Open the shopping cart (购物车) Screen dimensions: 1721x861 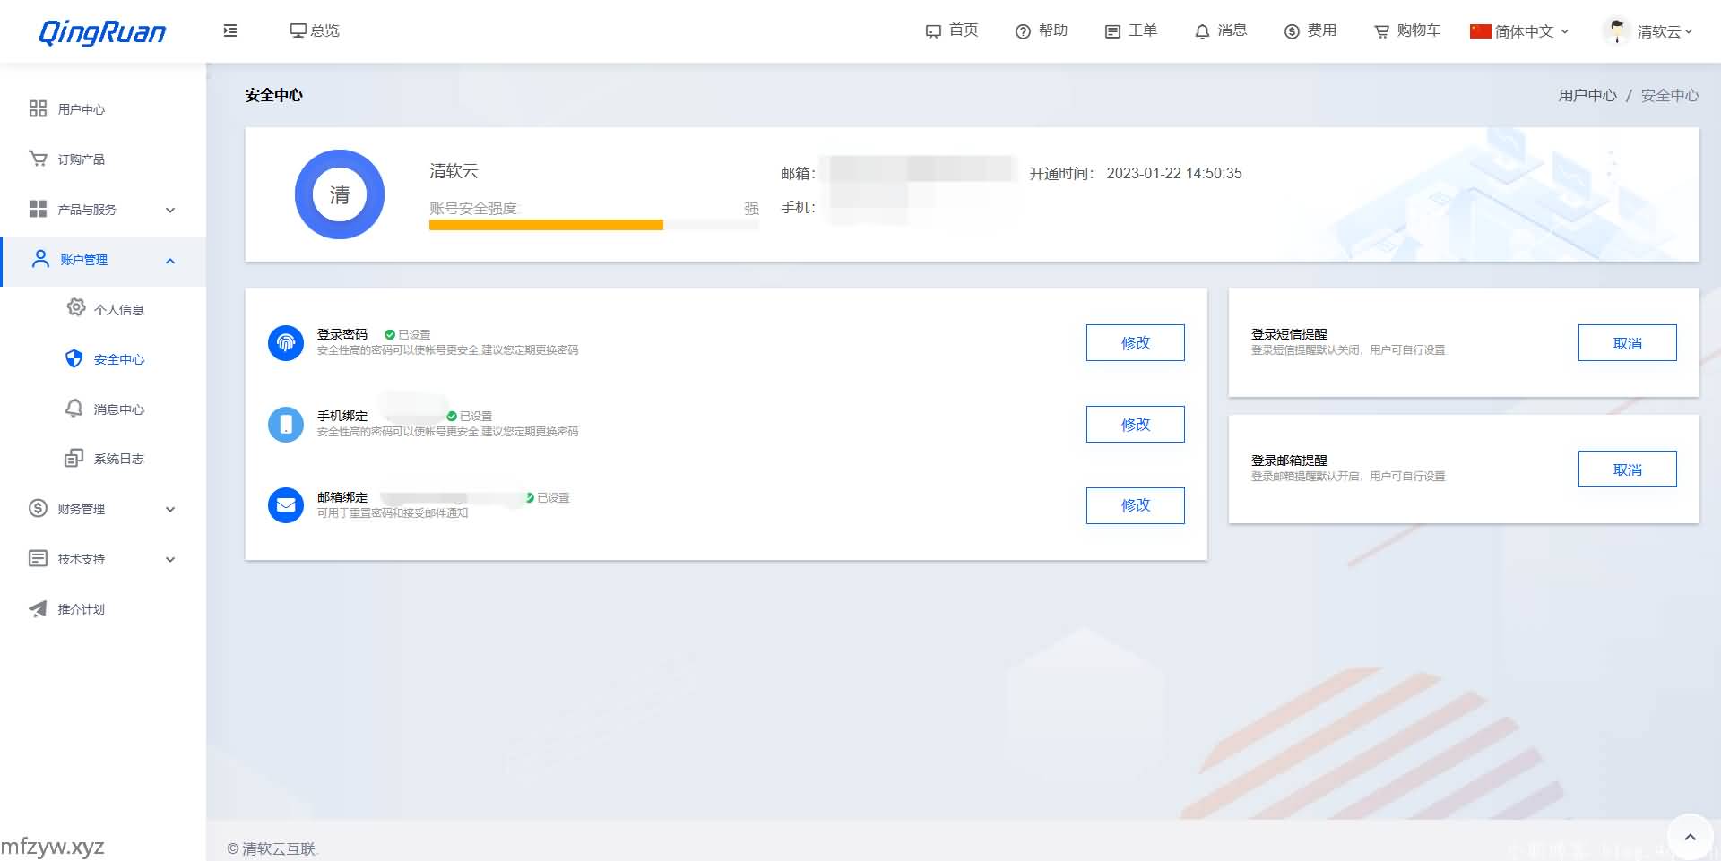click(1406, 30)
